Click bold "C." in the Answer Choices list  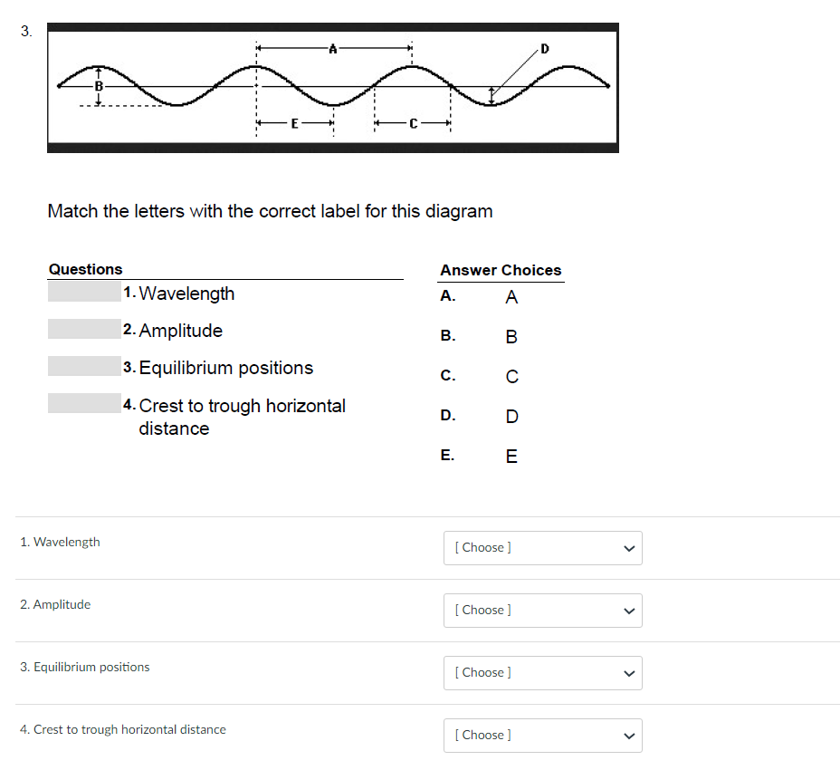(x=447, y=375)
